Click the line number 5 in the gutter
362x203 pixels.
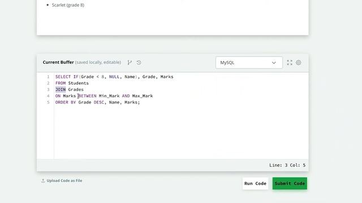[48, 103]
